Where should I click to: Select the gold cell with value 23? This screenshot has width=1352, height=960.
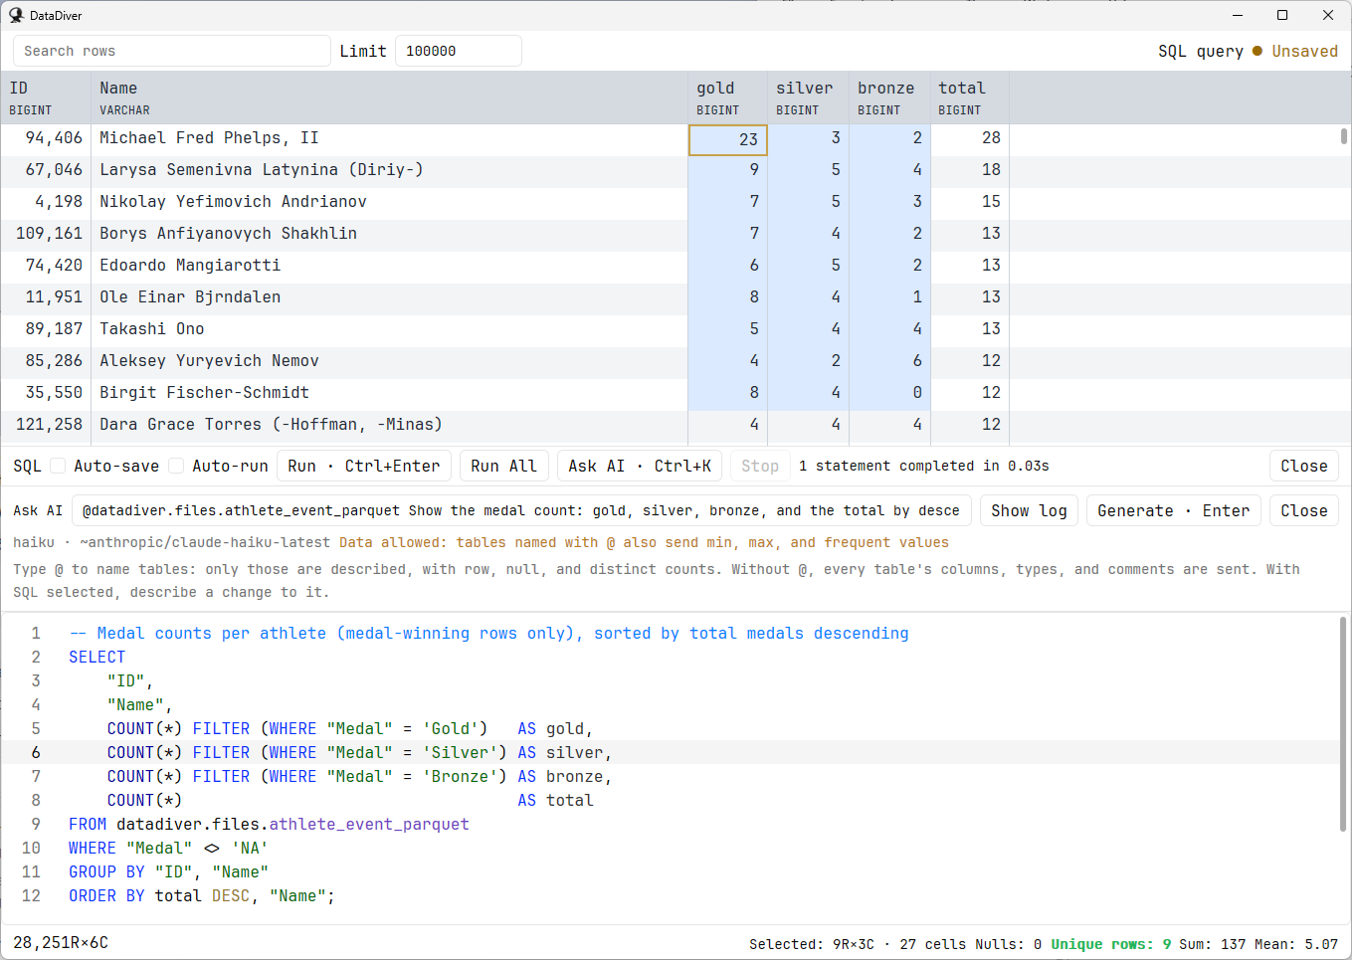pos(727,139)
